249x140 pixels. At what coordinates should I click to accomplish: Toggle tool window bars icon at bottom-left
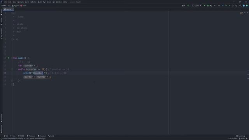tap(2, 138)
